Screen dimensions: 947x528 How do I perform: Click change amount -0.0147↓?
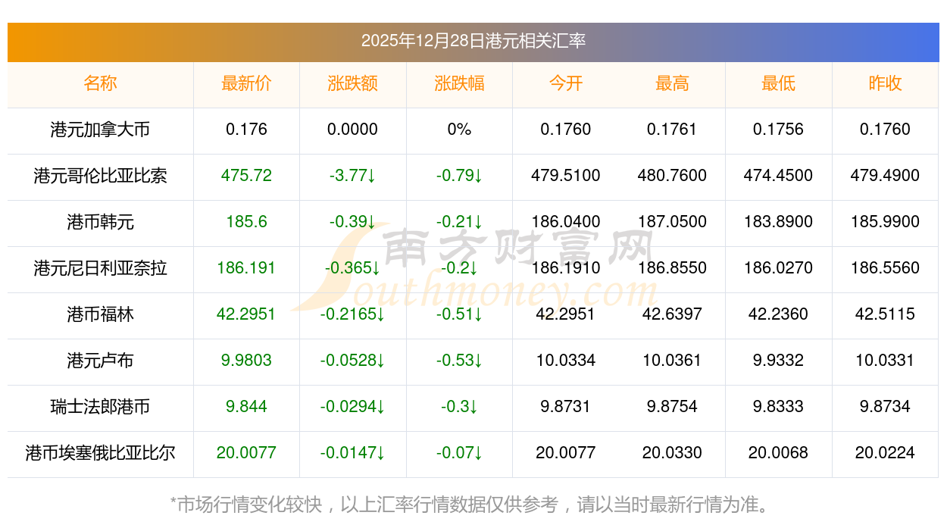coord(353,453)
